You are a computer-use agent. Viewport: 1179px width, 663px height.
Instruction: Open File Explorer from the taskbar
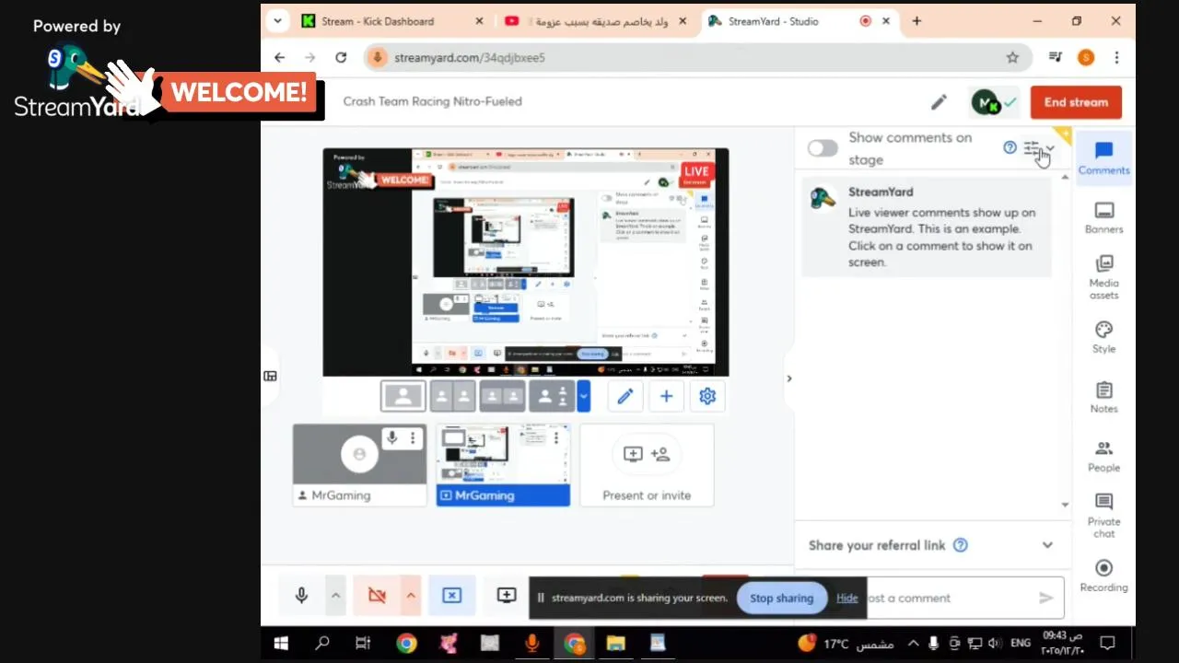pos(615,644)
